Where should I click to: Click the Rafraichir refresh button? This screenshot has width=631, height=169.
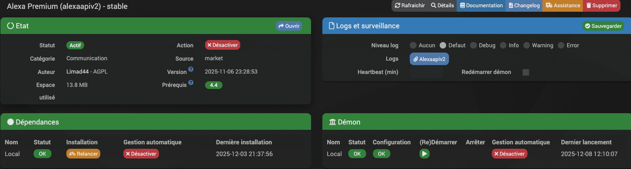(x=409, y=6)
